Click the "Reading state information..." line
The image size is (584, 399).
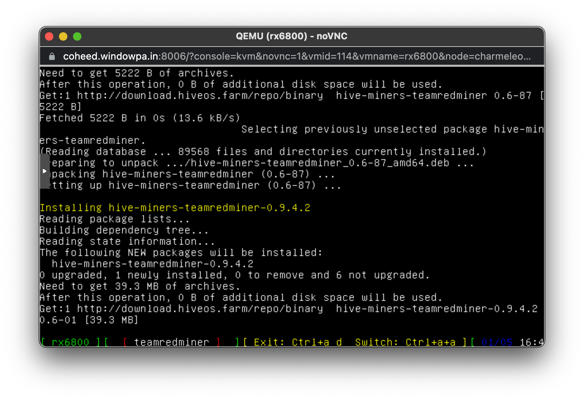127,242
